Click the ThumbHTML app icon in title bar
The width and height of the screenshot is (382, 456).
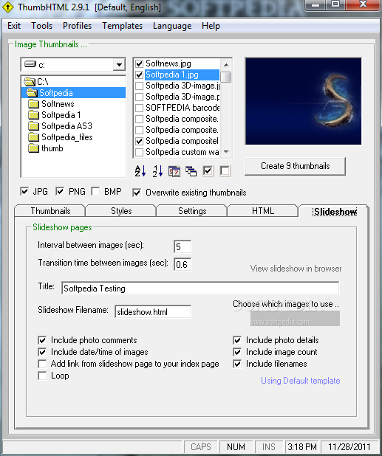pyautogui.click(x=7, y=7)
